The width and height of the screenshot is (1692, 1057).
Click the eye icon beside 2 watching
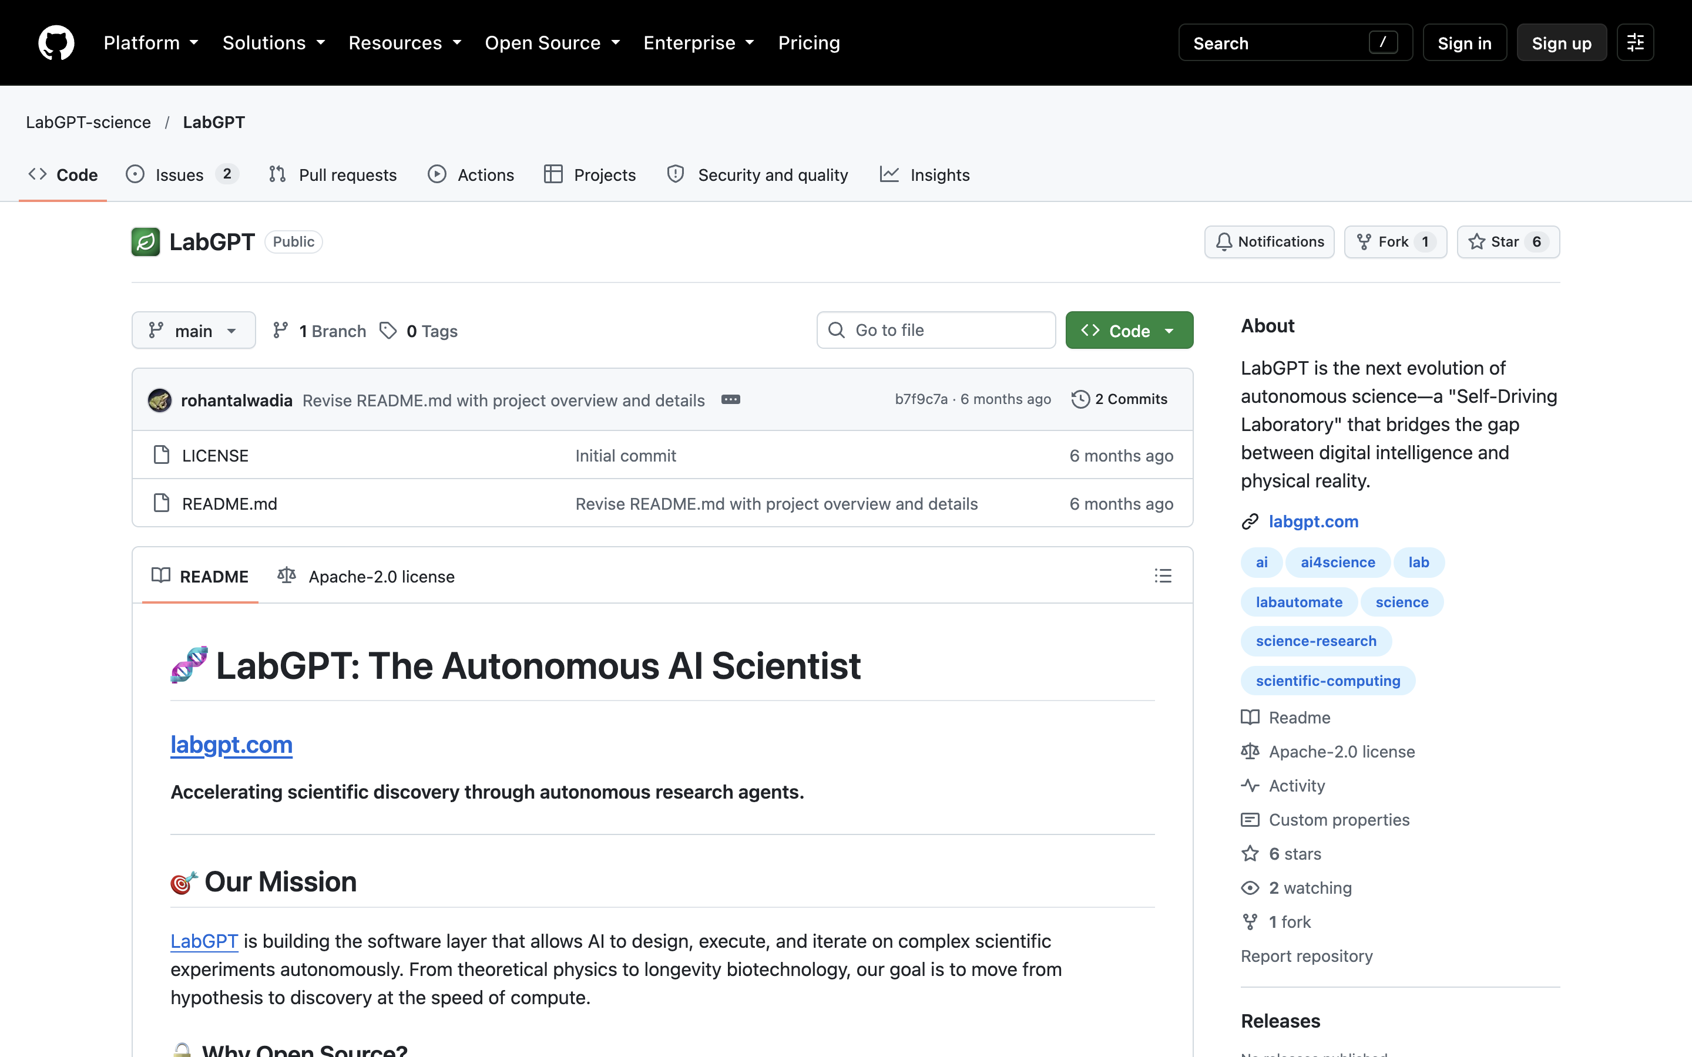pyautogui.click(x=1250, y=888)
